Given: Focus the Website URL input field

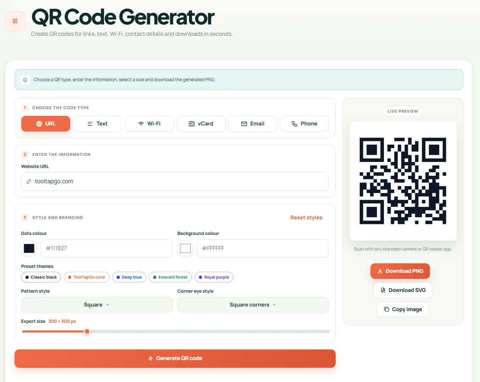Looking at the screenshot, I should coord(175,181).
